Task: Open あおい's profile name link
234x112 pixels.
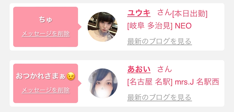Action: coord(139,70)
